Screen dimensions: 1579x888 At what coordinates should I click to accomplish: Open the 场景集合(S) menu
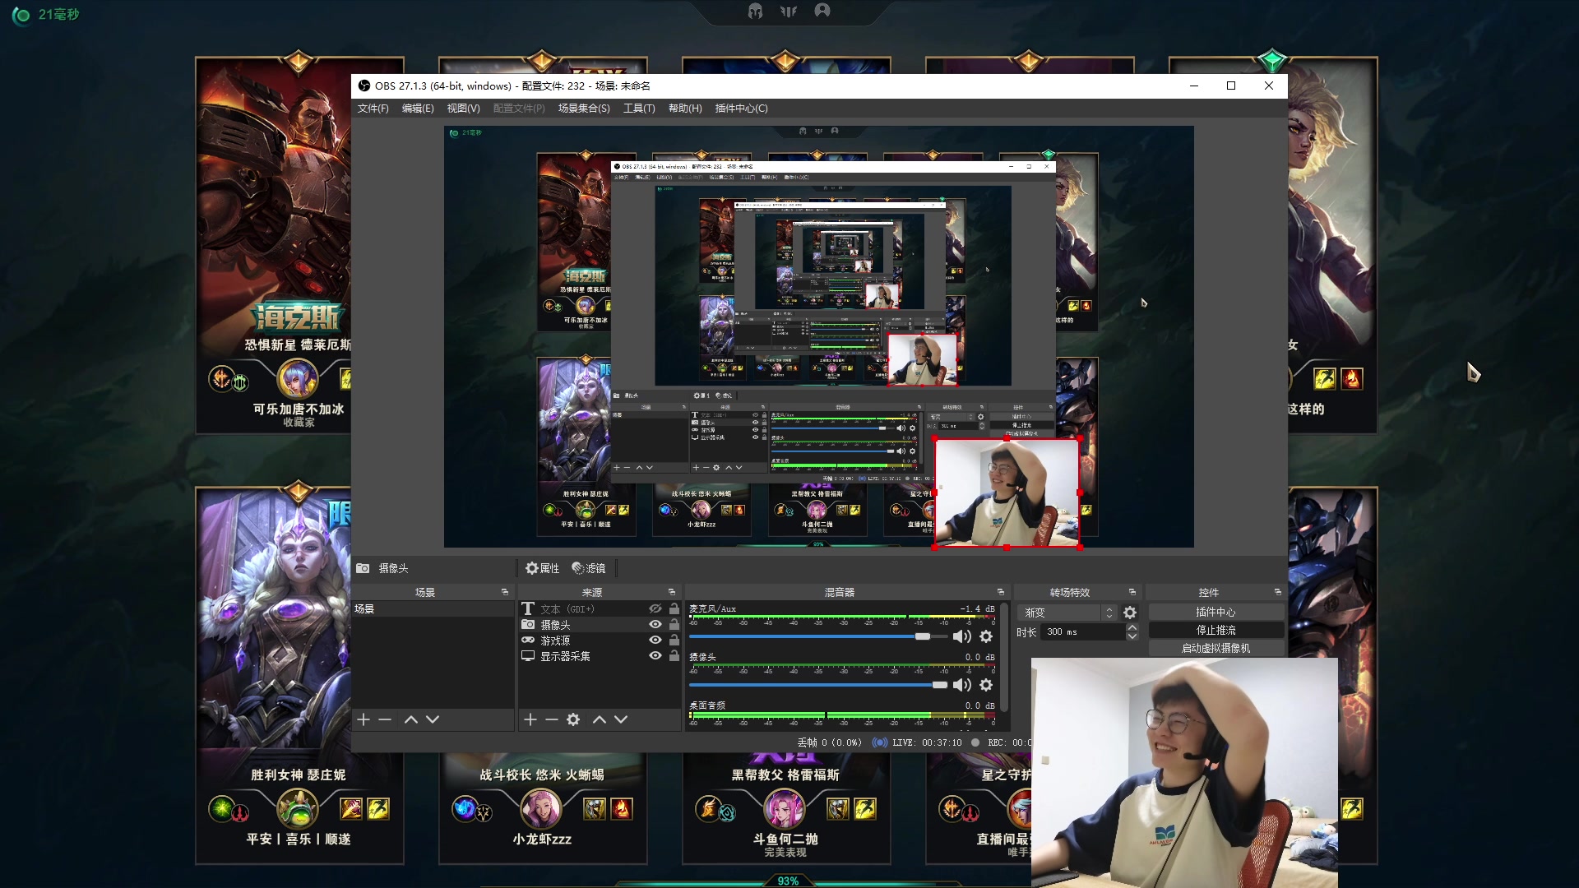[x=584, y=109]
